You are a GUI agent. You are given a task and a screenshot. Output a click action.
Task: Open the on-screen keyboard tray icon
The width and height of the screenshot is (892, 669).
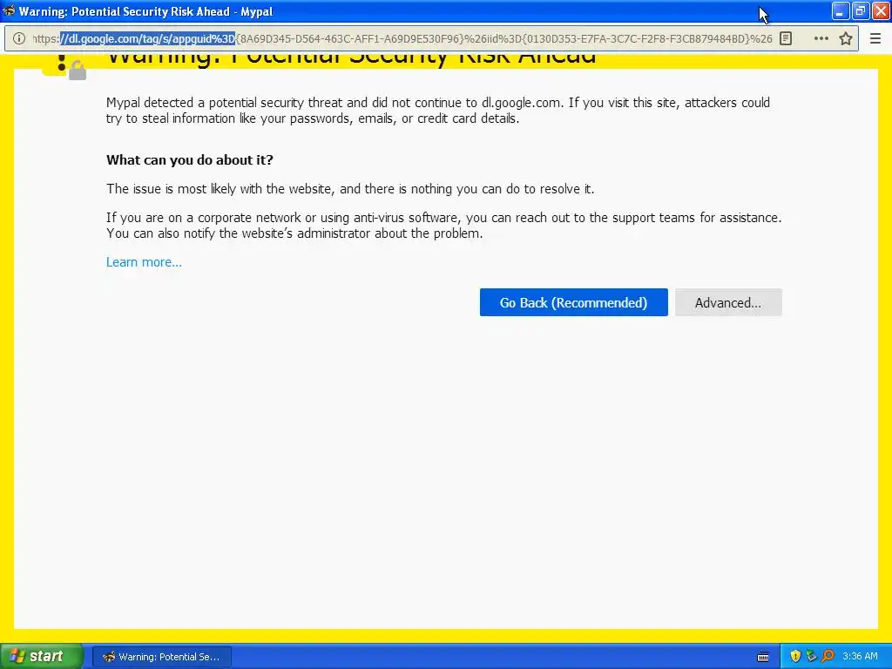763,657
